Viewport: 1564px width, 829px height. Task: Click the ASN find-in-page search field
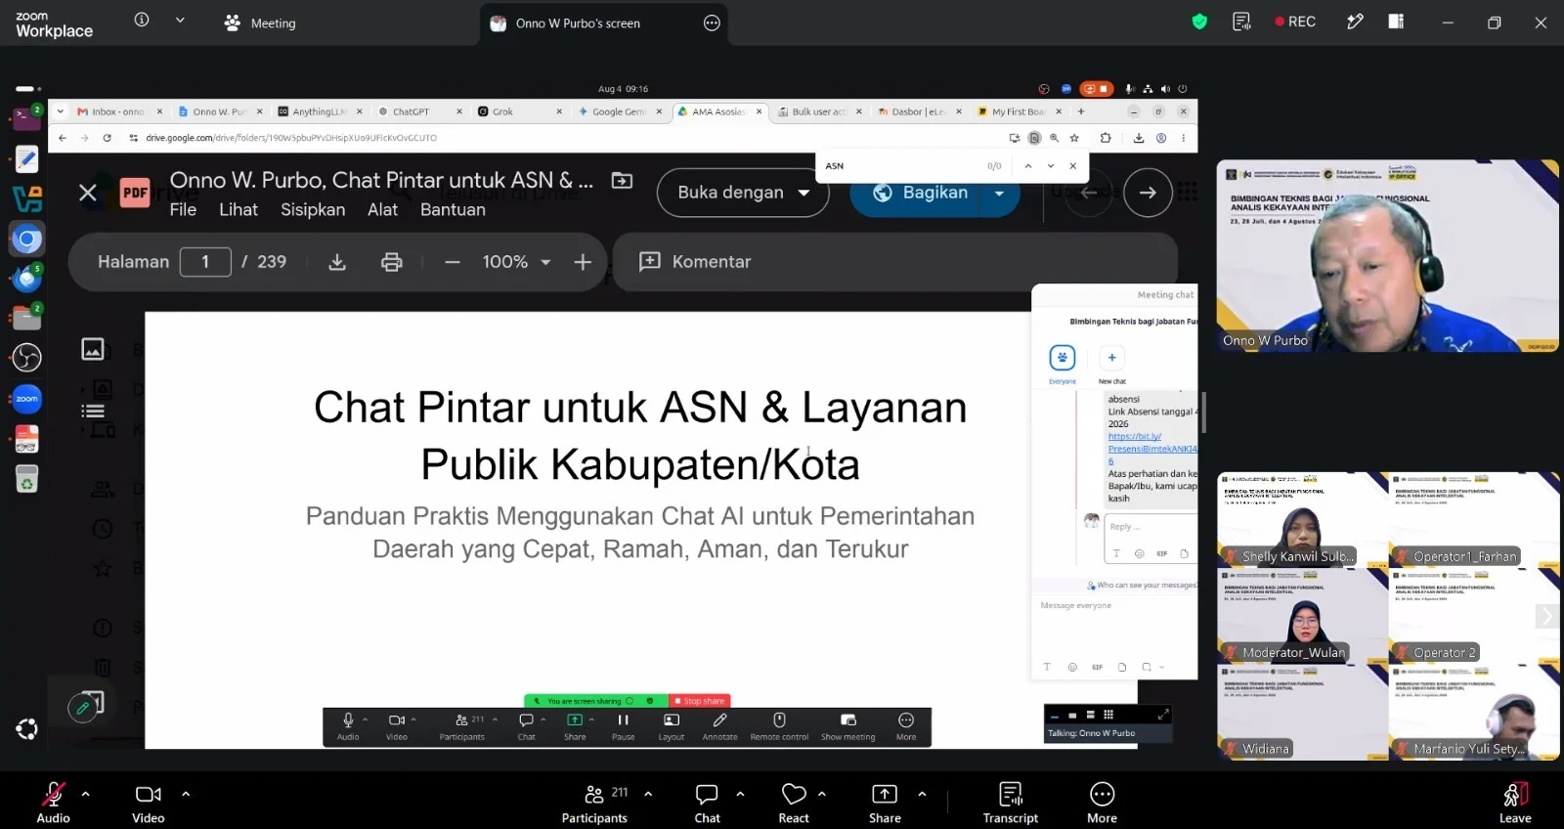[899, 166]
